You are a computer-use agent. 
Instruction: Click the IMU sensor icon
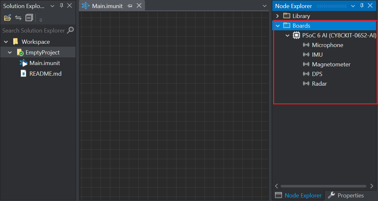coord(306,54)
